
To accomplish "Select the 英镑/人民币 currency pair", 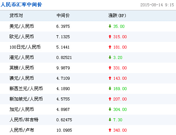I will pos(22,68).
